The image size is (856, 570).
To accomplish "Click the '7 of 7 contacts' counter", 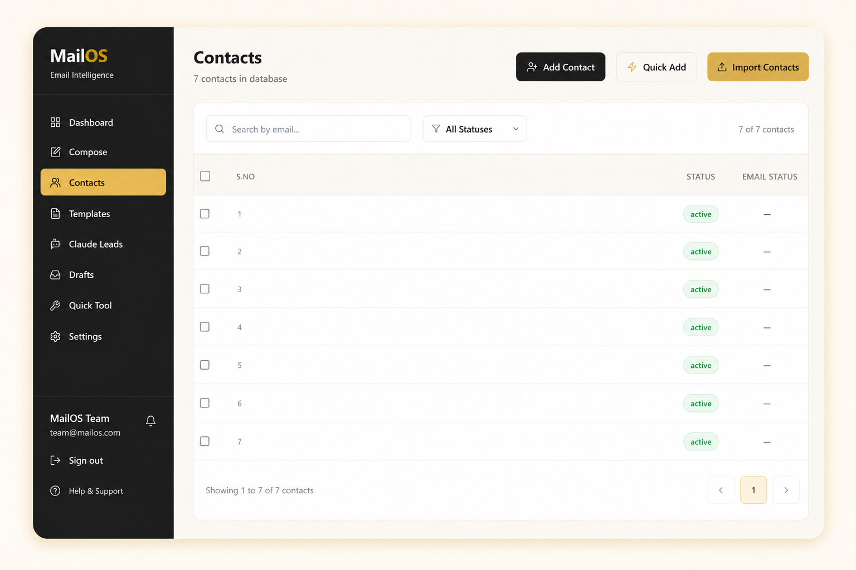I will tap(766, 129).
